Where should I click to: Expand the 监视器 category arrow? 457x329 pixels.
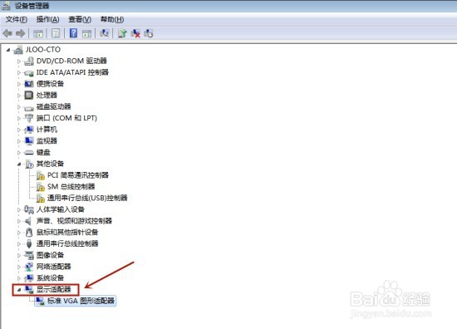[19, 141]
